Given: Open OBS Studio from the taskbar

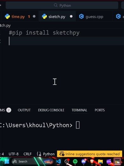Looking at the screenshot, I should pos(67,162).
